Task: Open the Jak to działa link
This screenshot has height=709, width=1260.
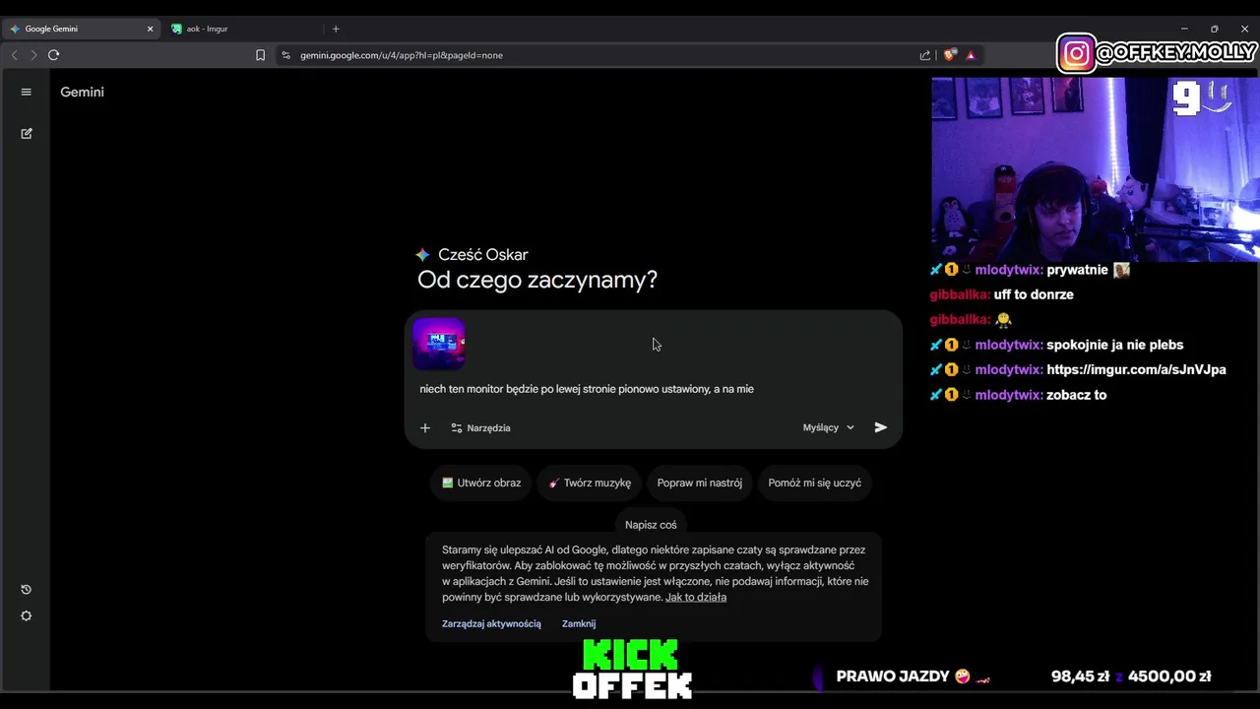Action: coord(696,597)
